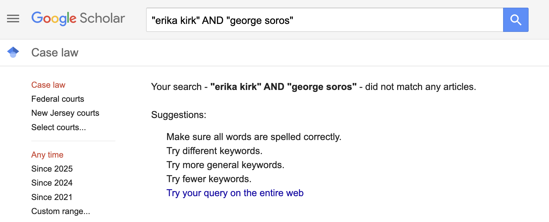Filter results to New Jersey courts
549x222 pixels.
(65, 113)
